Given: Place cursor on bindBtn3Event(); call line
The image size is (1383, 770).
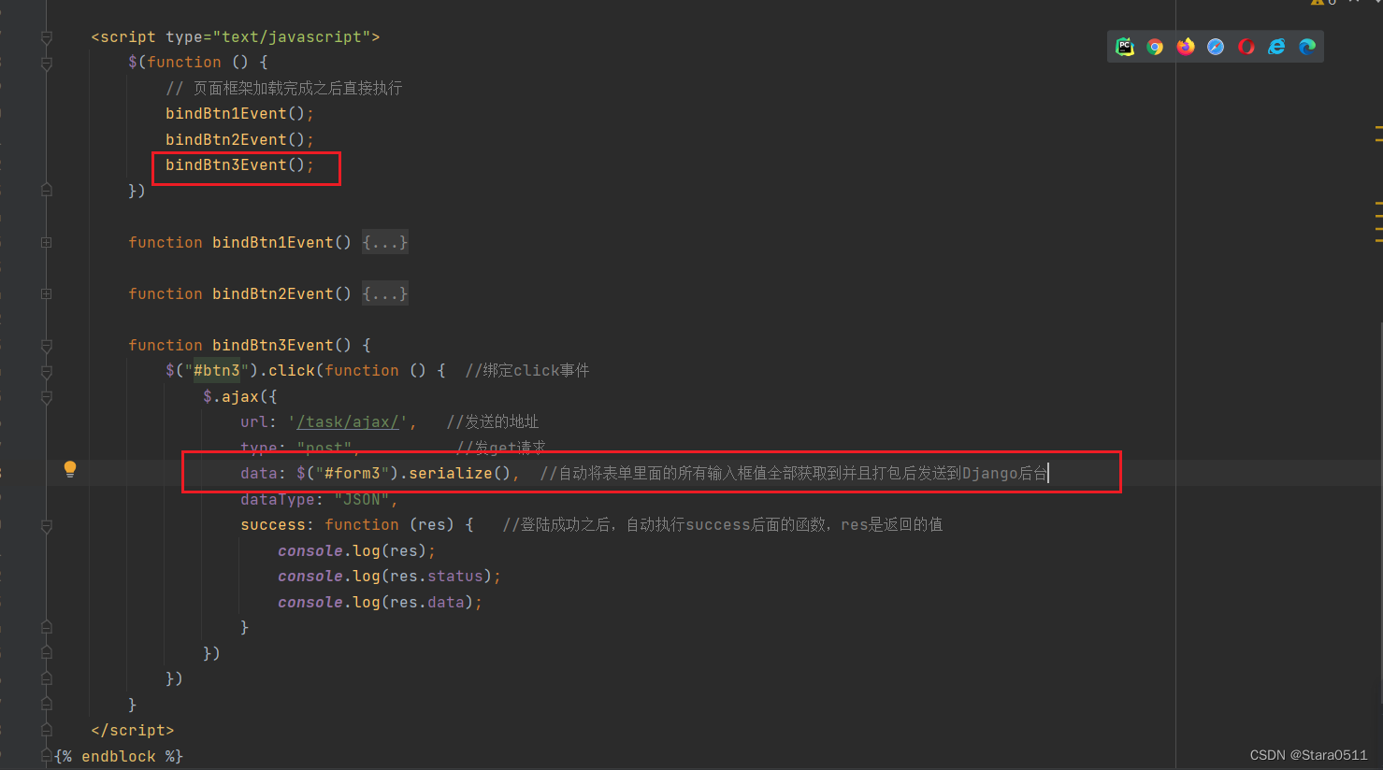Looking at the screenshot, I should (239, 165).
